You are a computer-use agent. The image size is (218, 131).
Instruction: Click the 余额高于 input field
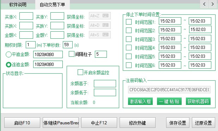pyautogui.click(x=105, y=83)
